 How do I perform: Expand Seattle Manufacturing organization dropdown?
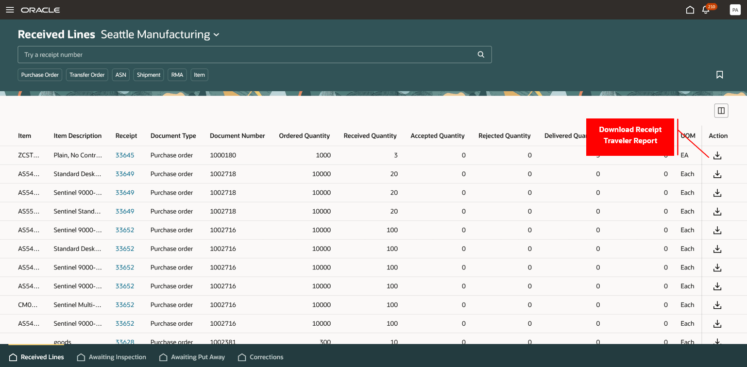[216, 35]
